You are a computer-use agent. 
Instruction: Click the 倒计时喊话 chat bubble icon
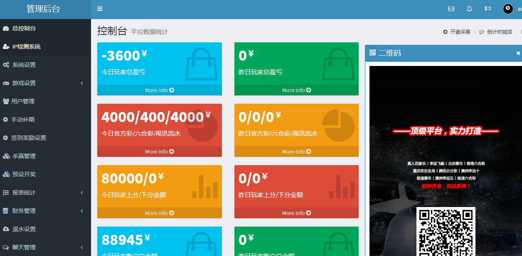tap(481, 32)
